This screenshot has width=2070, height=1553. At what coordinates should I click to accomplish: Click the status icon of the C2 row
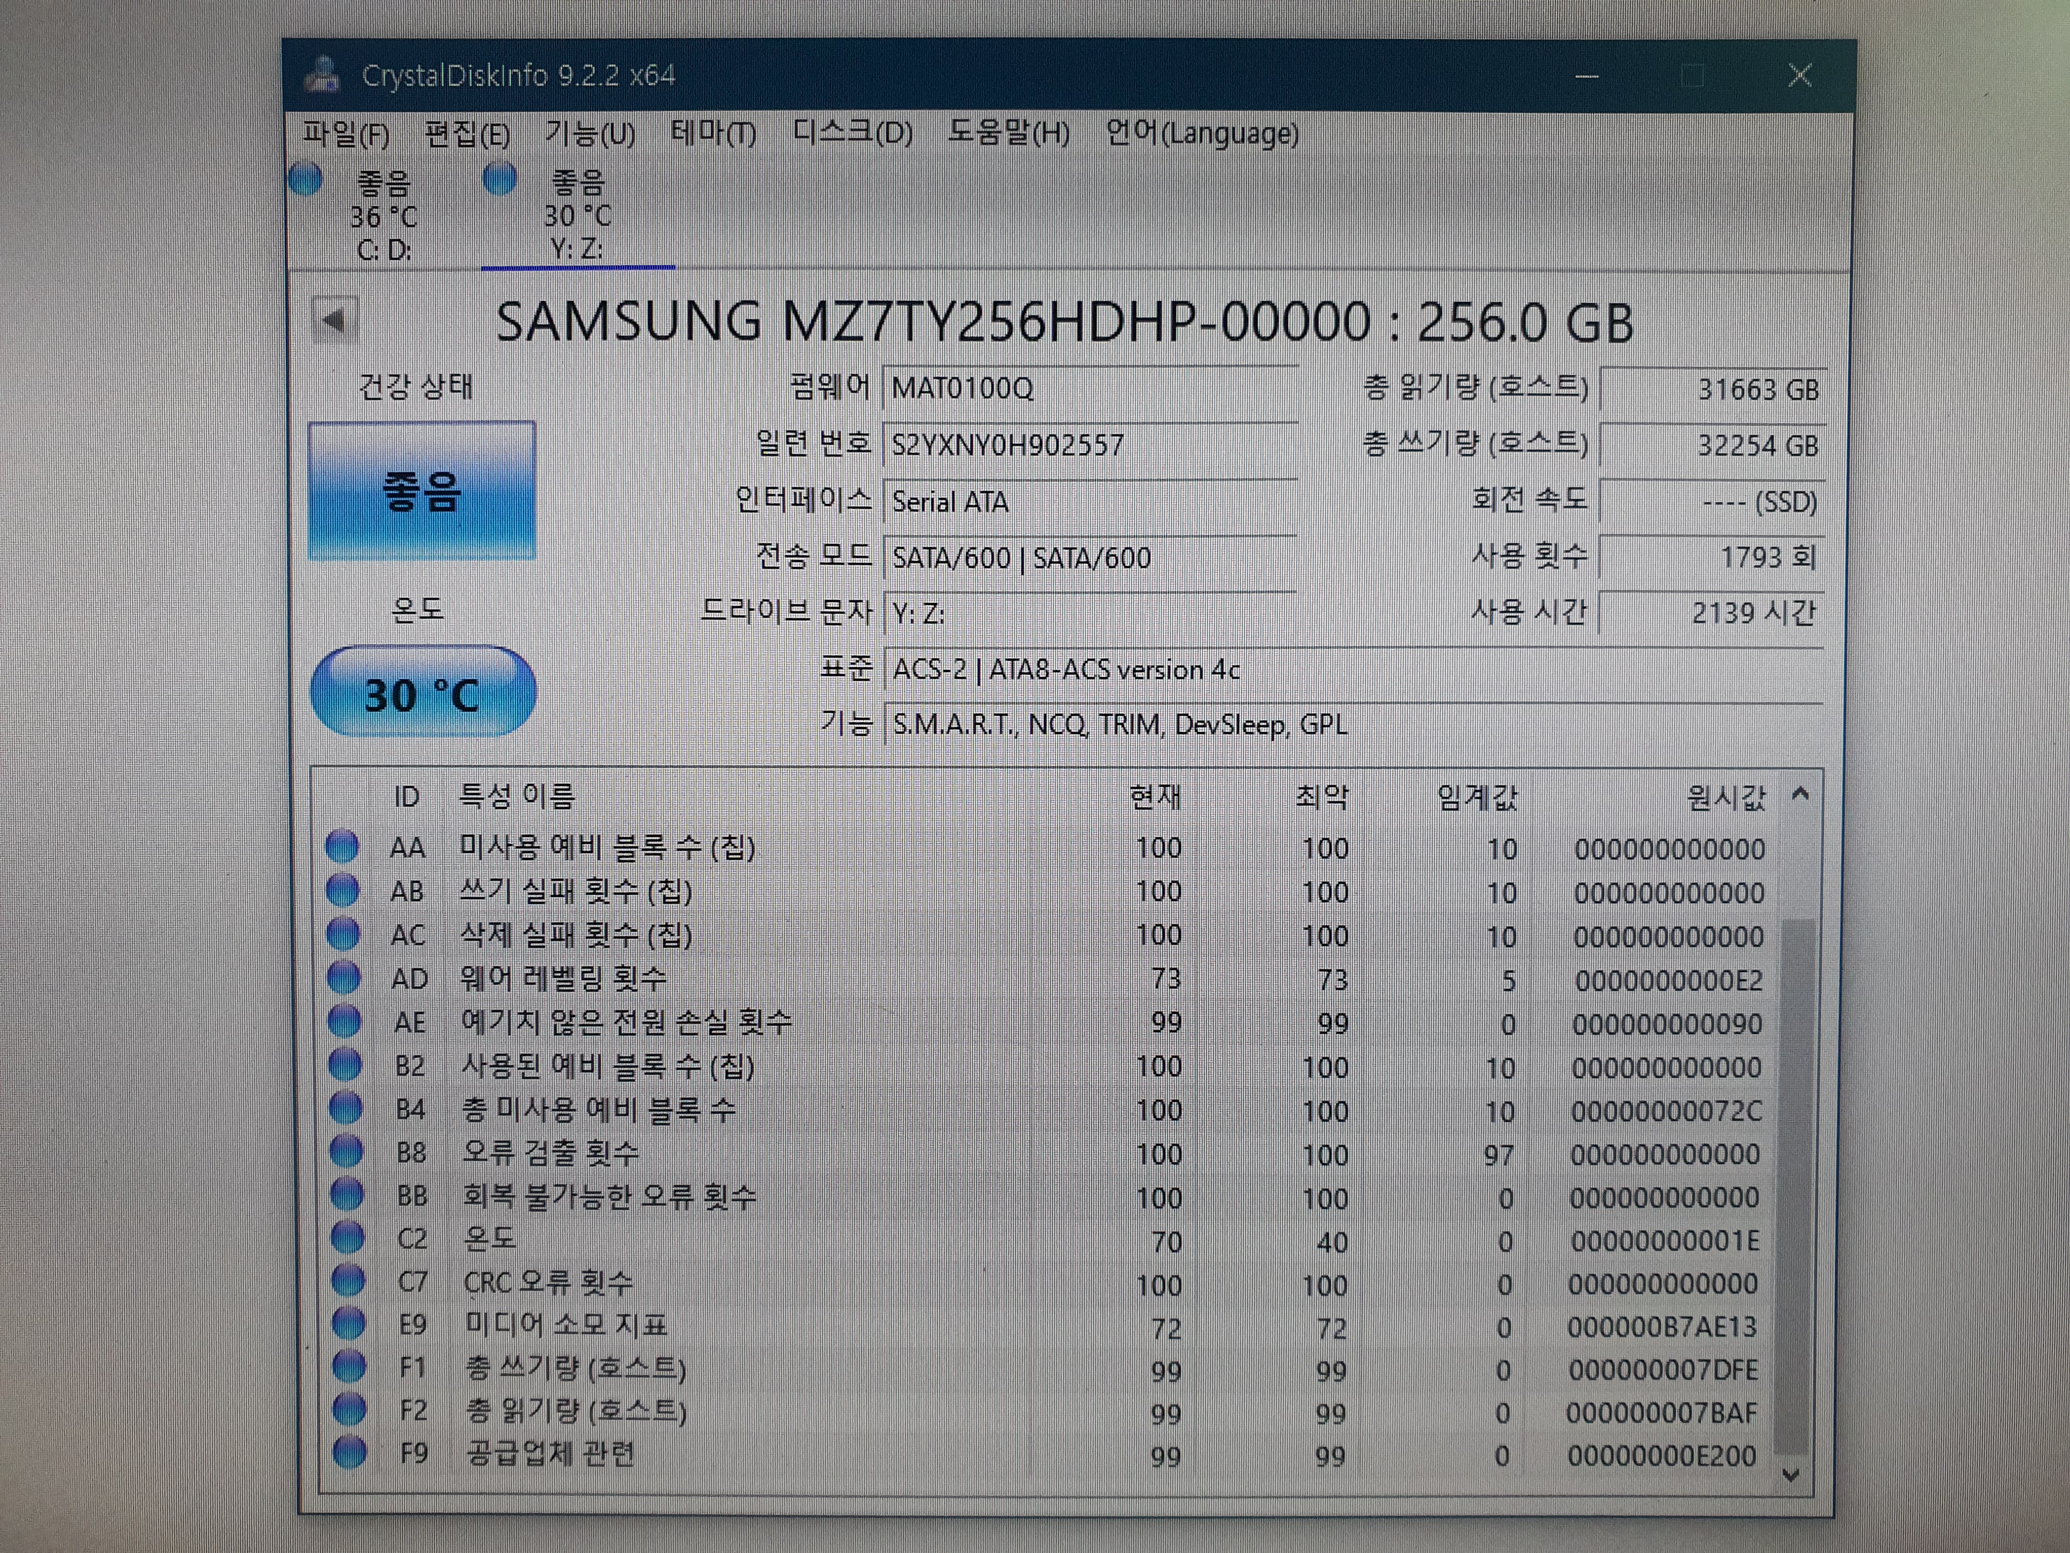coord(347,1237)
